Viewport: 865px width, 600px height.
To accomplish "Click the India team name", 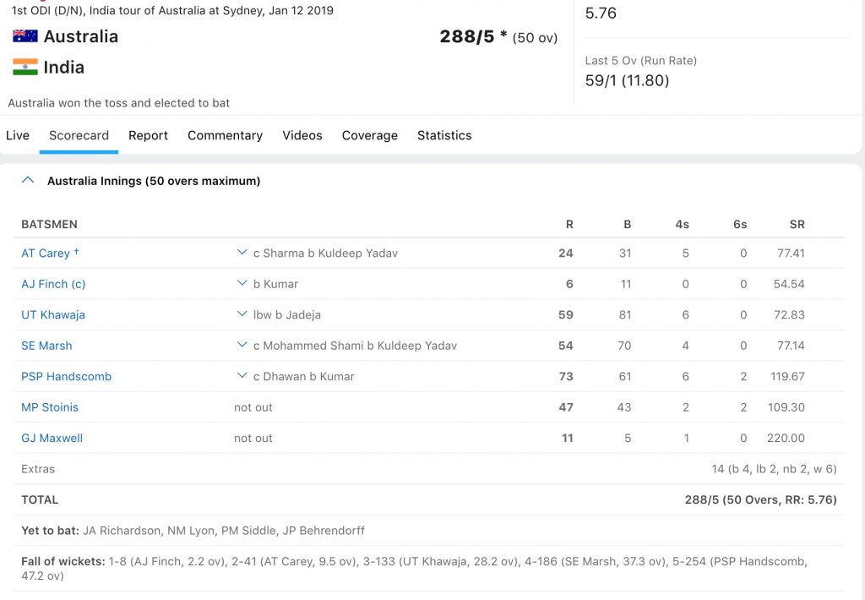I will point(64,68).
